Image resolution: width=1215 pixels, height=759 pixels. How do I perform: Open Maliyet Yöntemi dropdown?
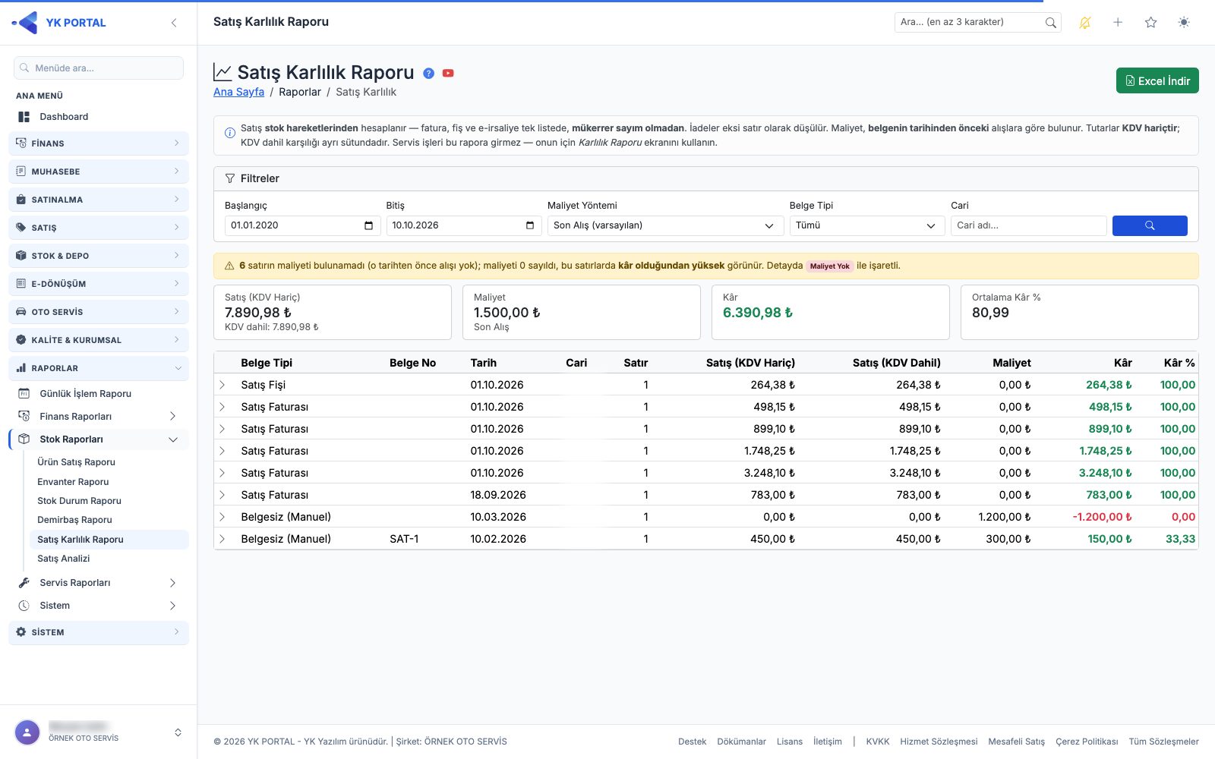click(665, 225)
